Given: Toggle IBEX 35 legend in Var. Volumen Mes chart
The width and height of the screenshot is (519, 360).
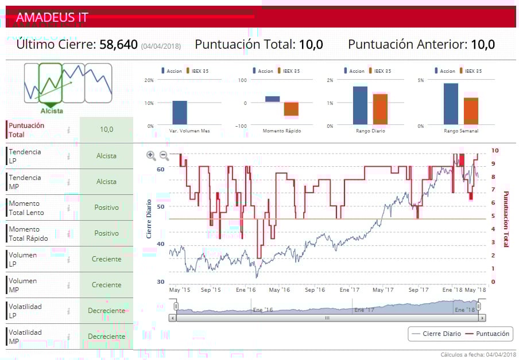Looking at the screenshot, I should tap(197, 71).
